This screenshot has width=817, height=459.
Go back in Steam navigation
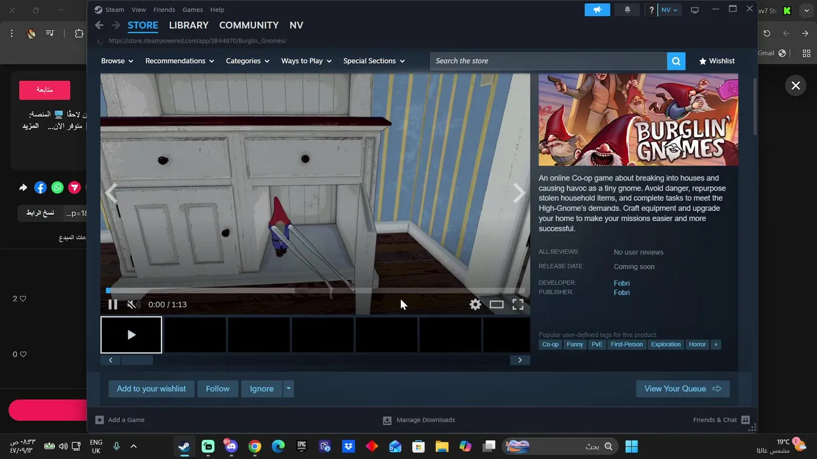(99, 25)
